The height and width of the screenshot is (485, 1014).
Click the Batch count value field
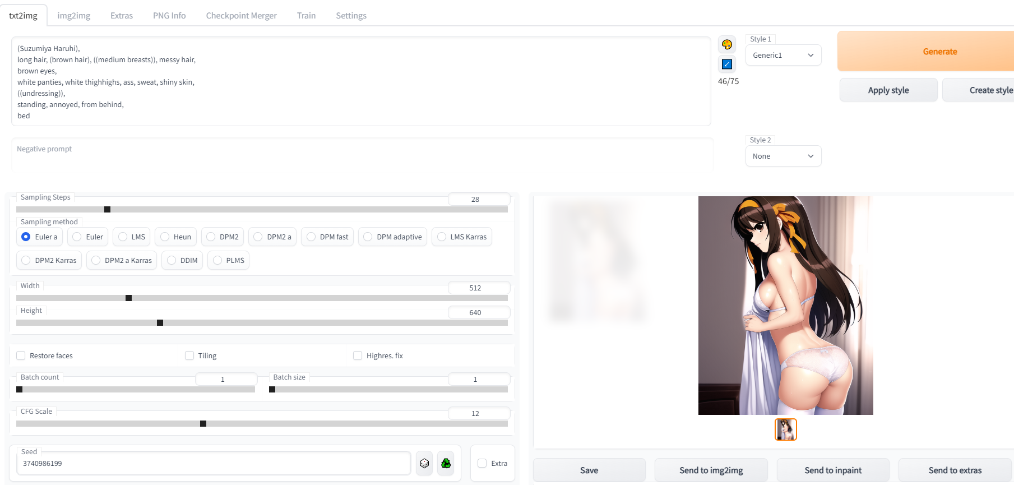tap(226, 379)
